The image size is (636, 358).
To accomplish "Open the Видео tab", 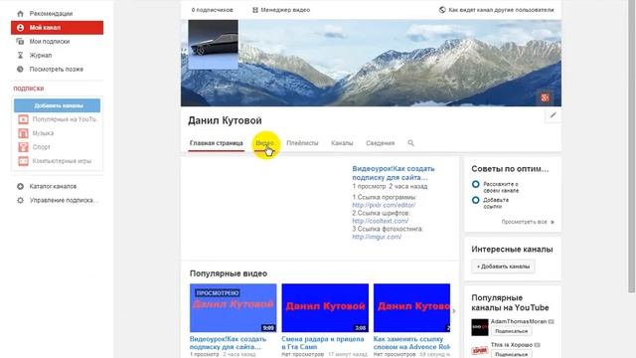I will click(264, 143).
